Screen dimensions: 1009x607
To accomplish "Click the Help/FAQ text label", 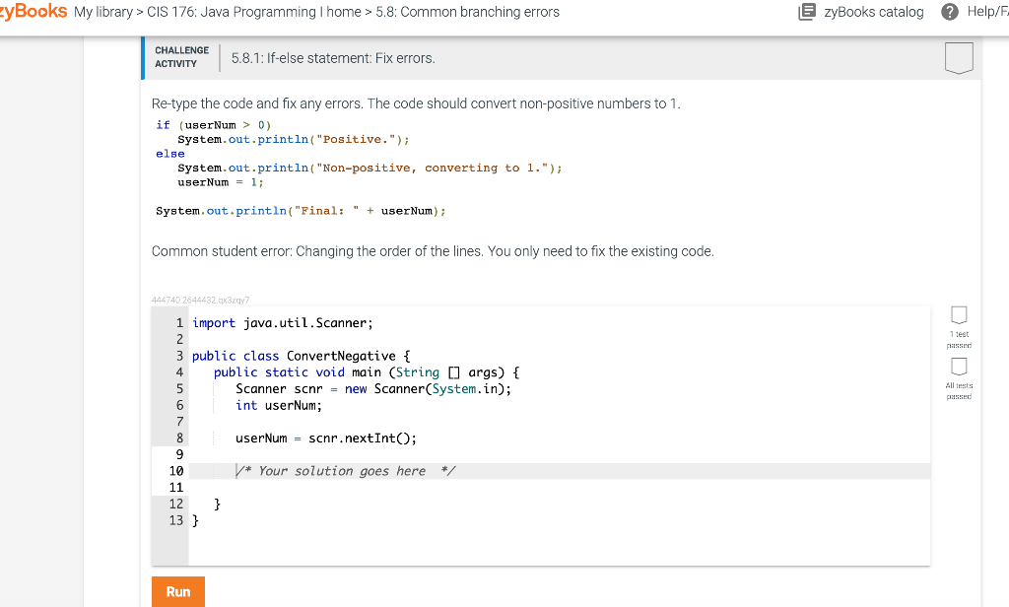I will pos(986,12).
